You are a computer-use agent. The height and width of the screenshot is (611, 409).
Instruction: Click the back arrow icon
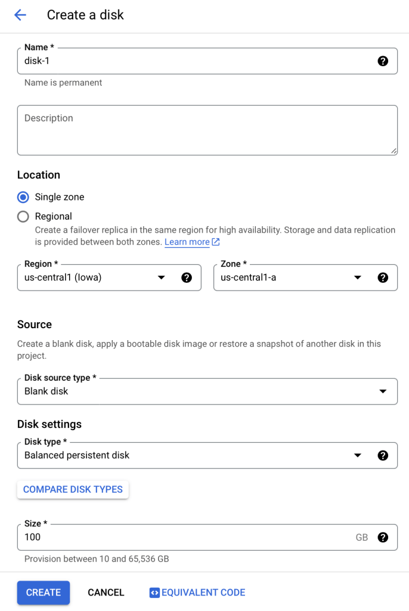click(20, 15)
